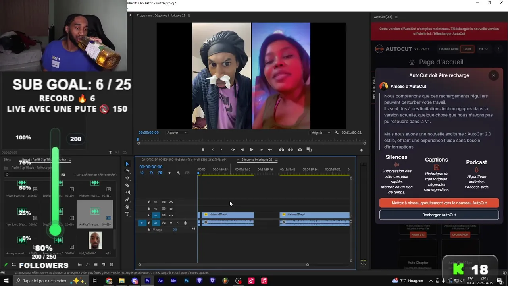This screenshot has width=508, height=286.
Task: Open comparison view in Program monitor
Action: point(309,150)
